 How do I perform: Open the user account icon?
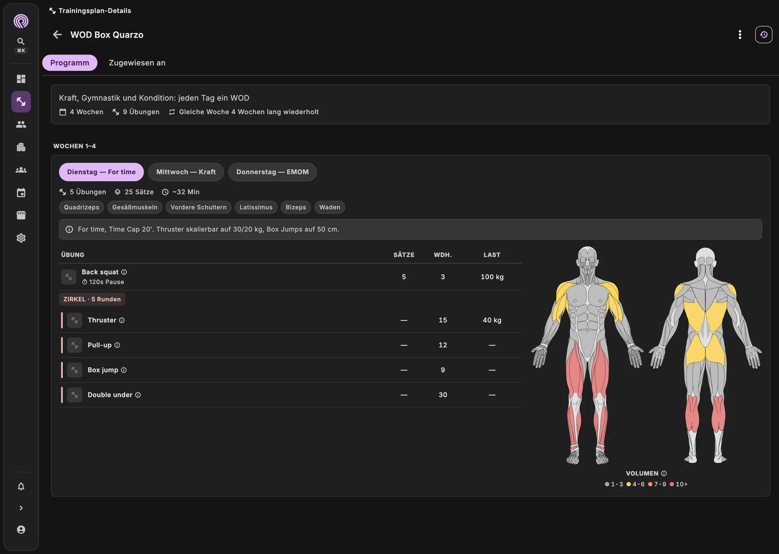[x=21, y=529]
